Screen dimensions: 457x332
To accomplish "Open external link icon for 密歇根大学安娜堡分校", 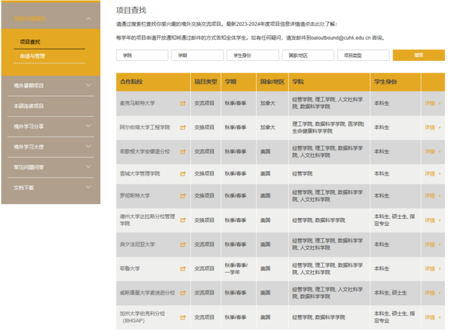I will 183,152.
